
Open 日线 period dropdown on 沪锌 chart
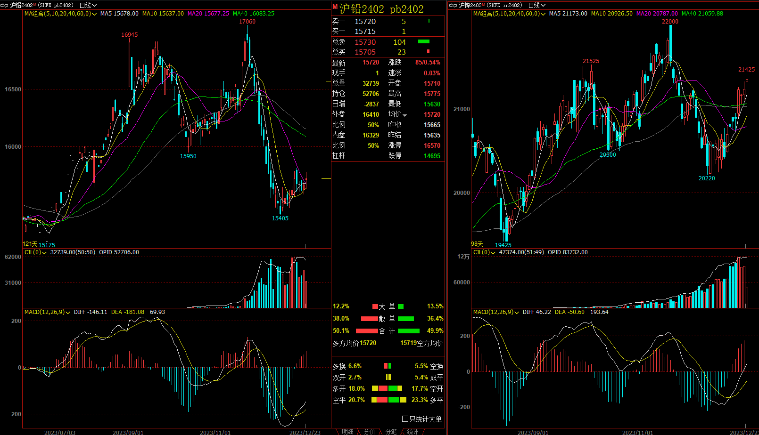pyautogui.click(x=537, y=5)
